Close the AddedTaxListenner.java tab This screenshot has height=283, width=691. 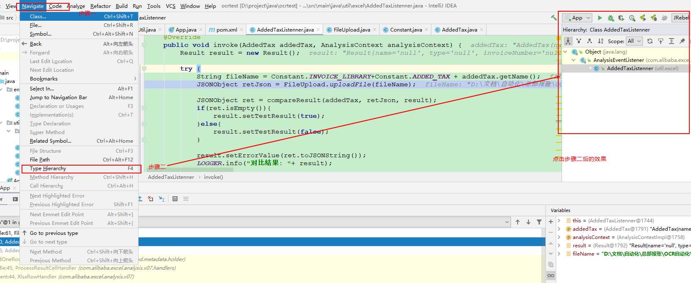tap(318, 30)
